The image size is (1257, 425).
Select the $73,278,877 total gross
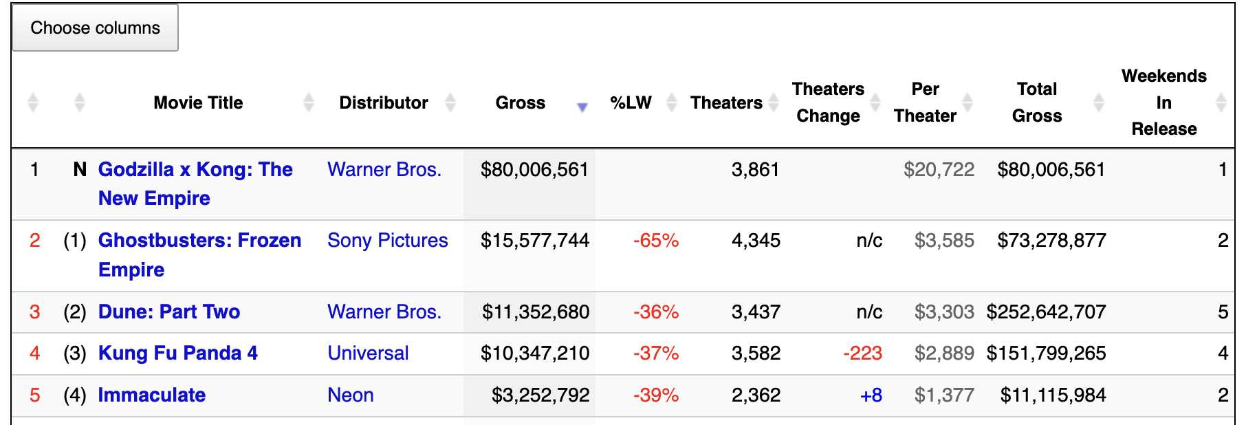pos(1051,240)
